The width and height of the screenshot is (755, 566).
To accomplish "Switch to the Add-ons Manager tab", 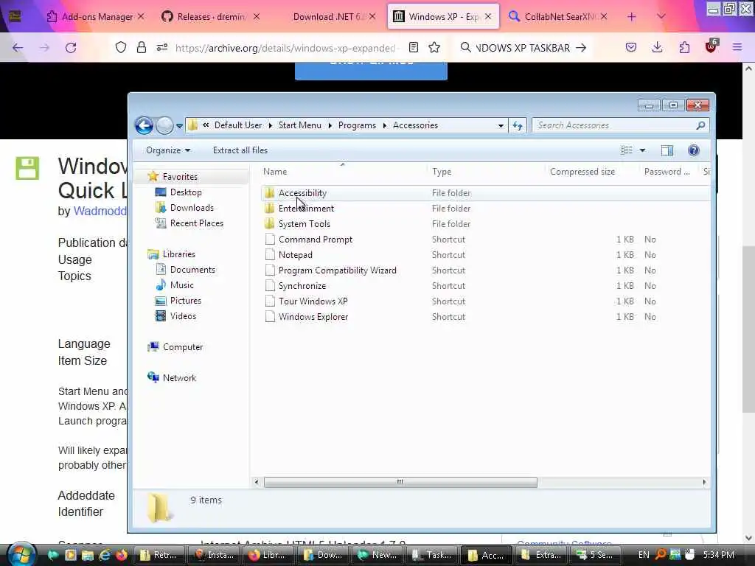I will tap(97, 17).
